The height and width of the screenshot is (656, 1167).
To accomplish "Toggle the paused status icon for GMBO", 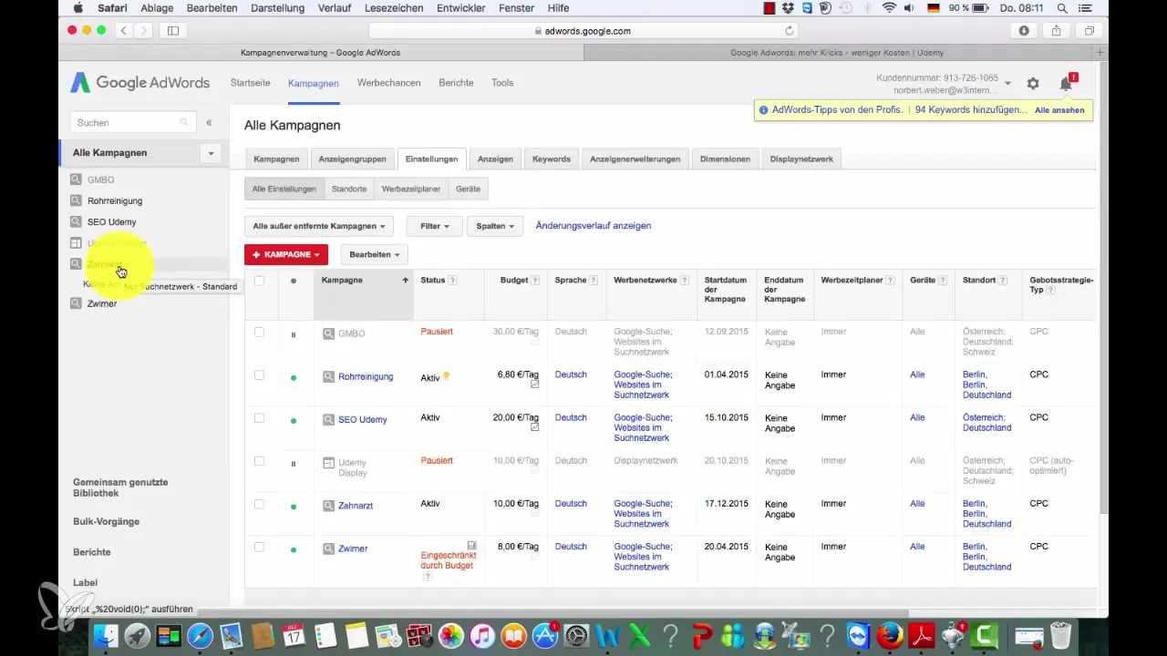I will tap(293, 334).
